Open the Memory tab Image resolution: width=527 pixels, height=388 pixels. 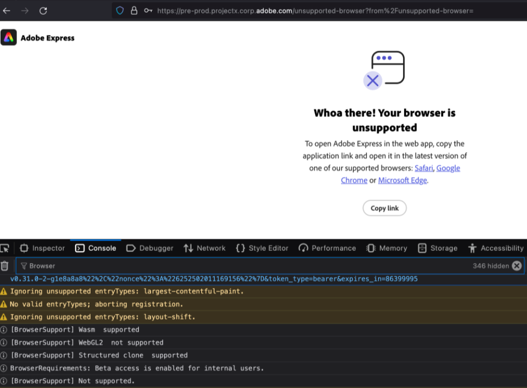pos(387,248)
